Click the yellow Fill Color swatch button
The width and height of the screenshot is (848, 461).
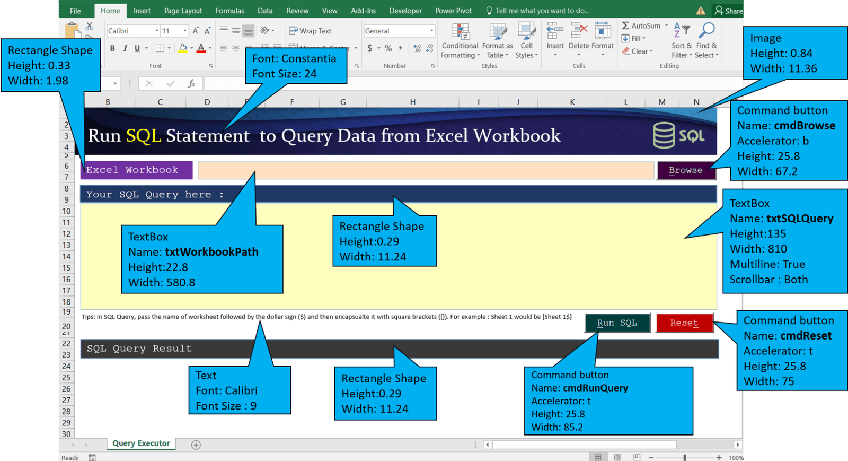point(183,48)
